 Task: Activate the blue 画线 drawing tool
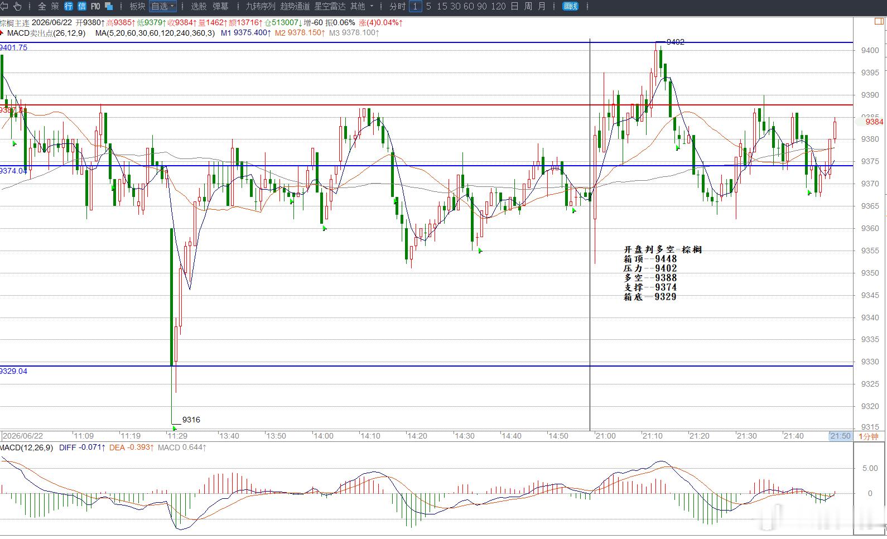(570, 6)
